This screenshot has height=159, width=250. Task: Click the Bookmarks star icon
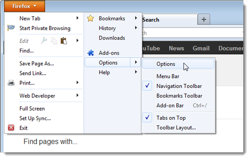pyautogui.click(x=90, y=18)
